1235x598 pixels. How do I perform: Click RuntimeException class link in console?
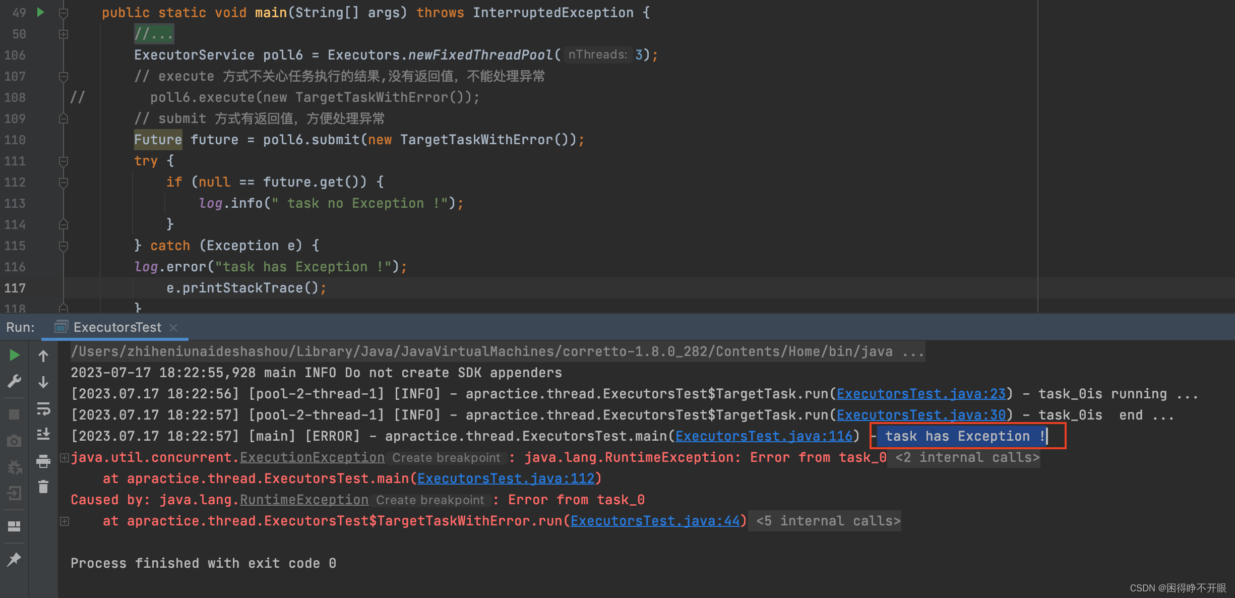[304, 500]
